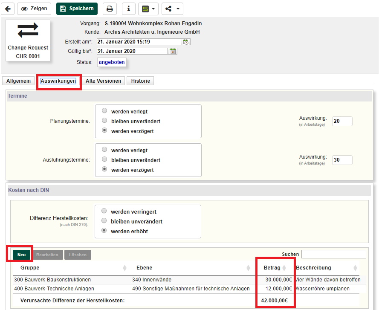Screen dimensions: 379x310
Task: Open the Historie tab
Action: [140, 81]
